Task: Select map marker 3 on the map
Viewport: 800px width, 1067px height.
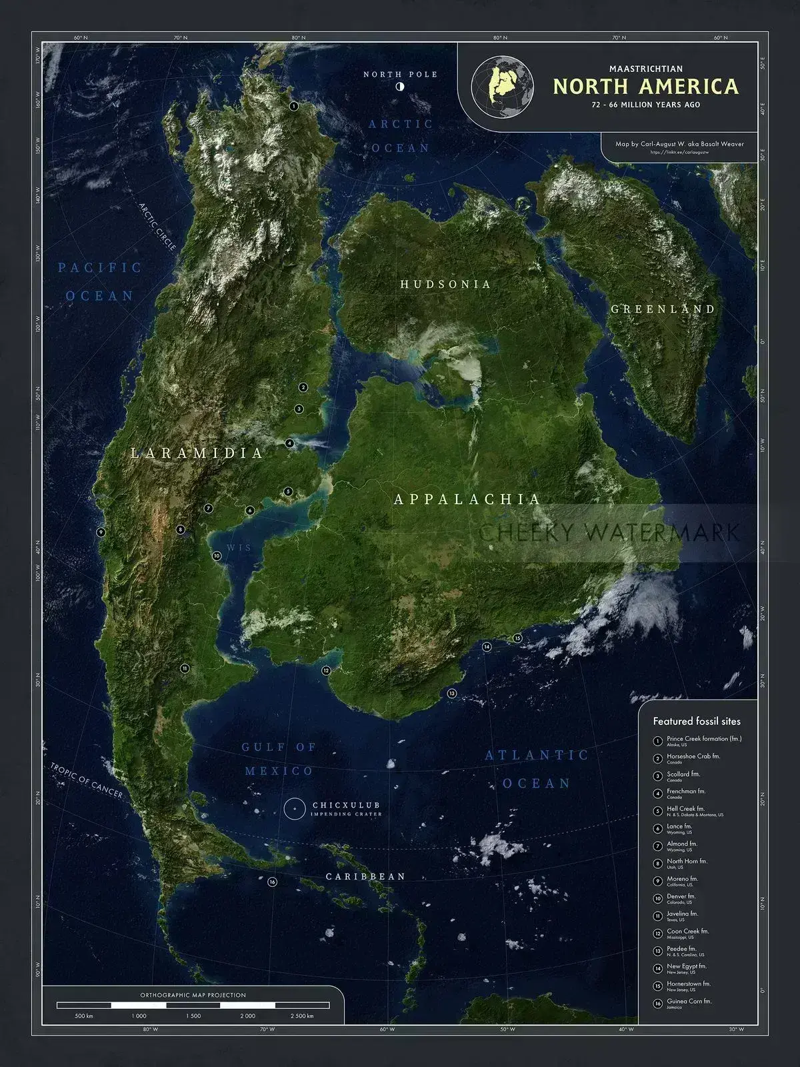Action: coord(299,409)
